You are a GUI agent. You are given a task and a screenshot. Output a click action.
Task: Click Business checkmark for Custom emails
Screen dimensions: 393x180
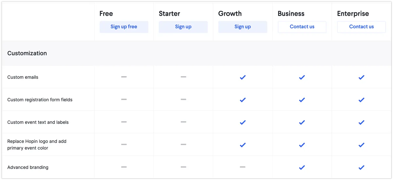[302, 77]
